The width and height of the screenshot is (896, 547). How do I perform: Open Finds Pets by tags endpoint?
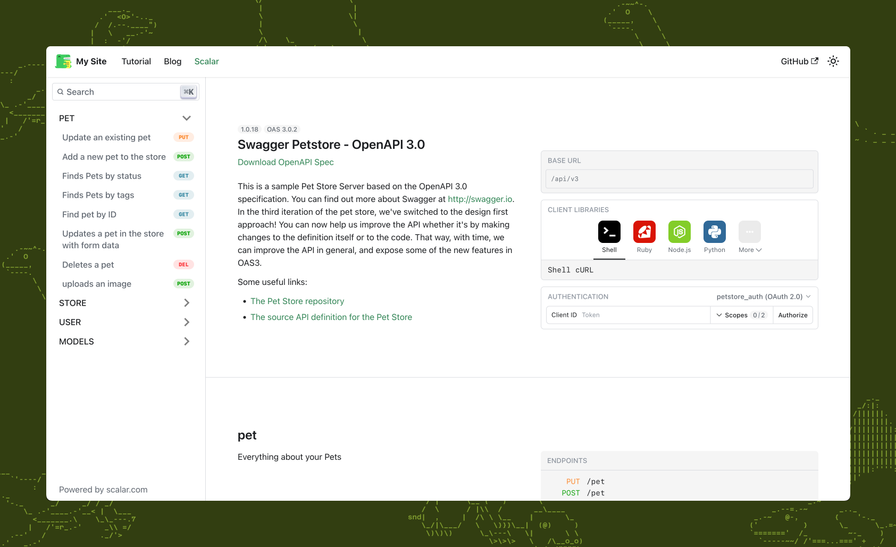[x=128, y=195]
